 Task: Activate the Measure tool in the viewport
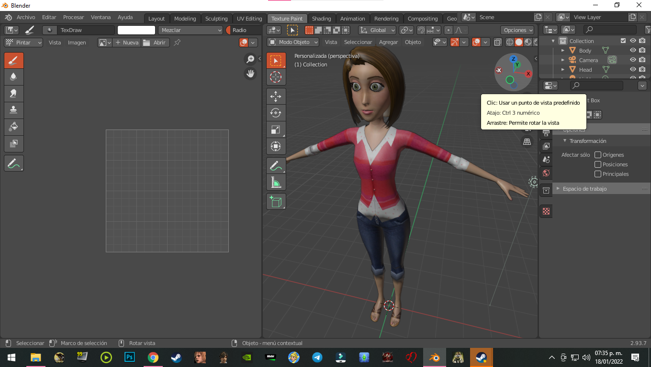click(276, 182)
